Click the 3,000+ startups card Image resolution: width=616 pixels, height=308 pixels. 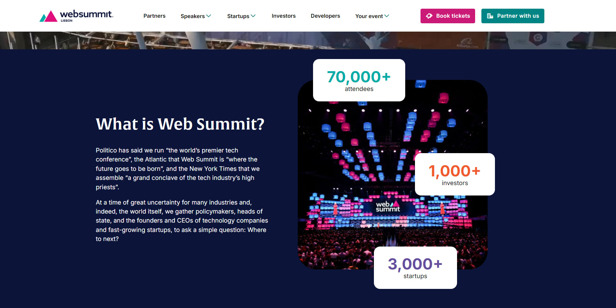(415, 268)
